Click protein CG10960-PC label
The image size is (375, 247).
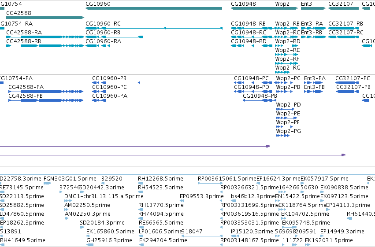tap(110, 87)
